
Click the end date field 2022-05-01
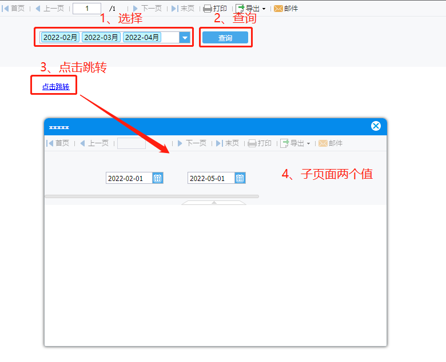(x=211, y=178)
